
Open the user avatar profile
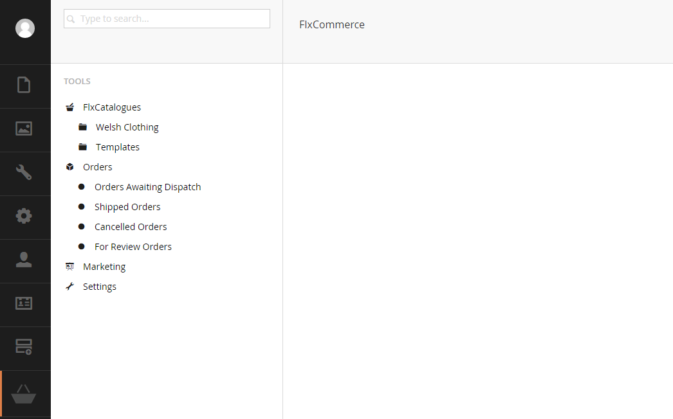[x=25, y=28]
